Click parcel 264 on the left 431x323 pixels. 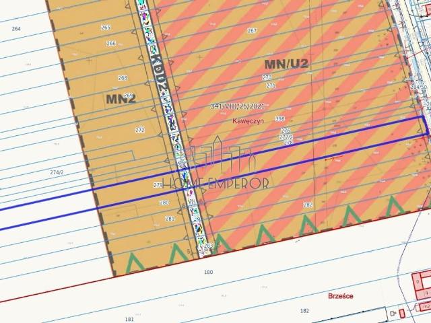pos(16,29)
